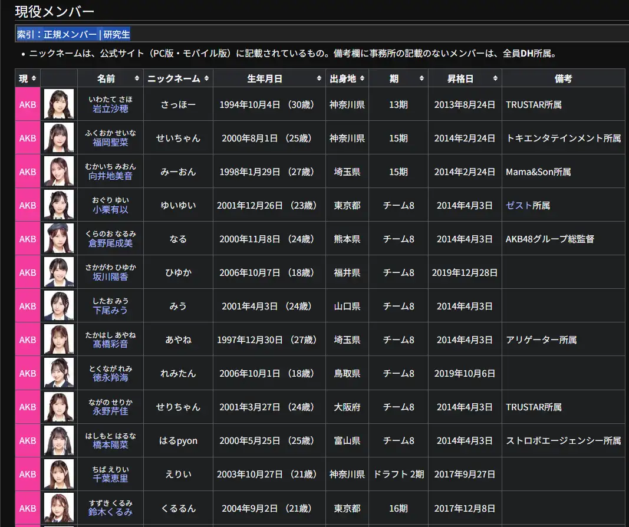Open 千葉恵里 member page link
The height and width of the screenshot is (527, 629).
pos(110,479)
